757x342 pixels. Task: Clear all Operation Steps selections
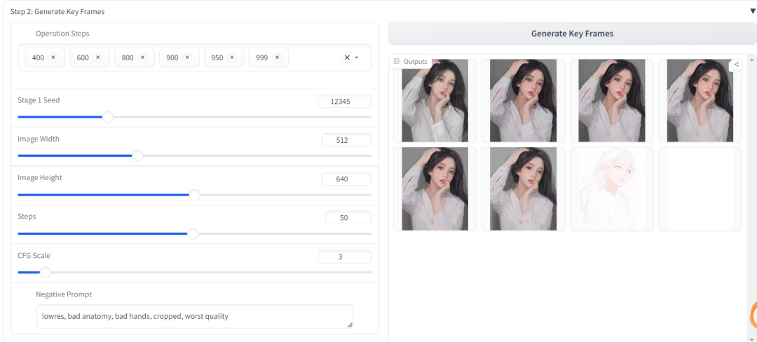click(x=347, y=57)
